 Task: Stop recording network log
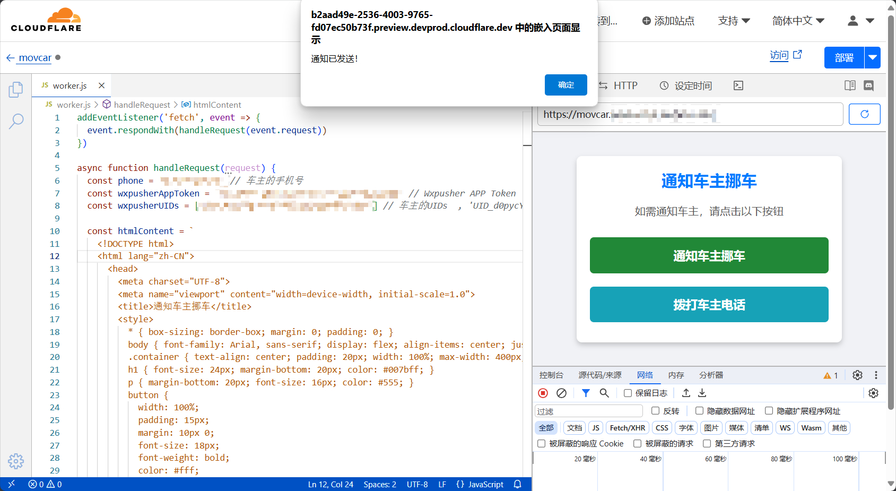543,393
